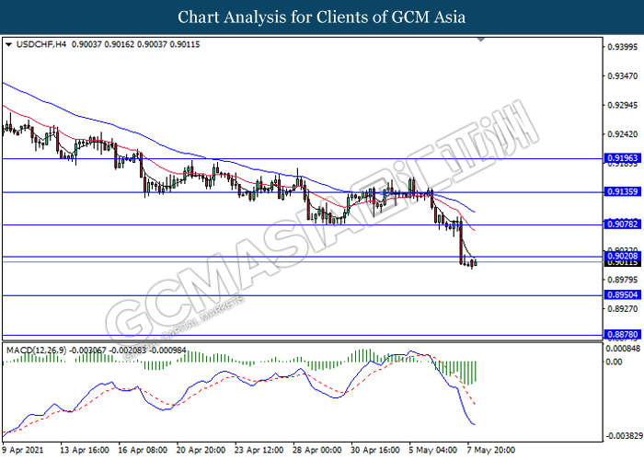Click the 9 Apr 2021 date label
The height and width of the screenshot is (460, 644).
(23, 451)
